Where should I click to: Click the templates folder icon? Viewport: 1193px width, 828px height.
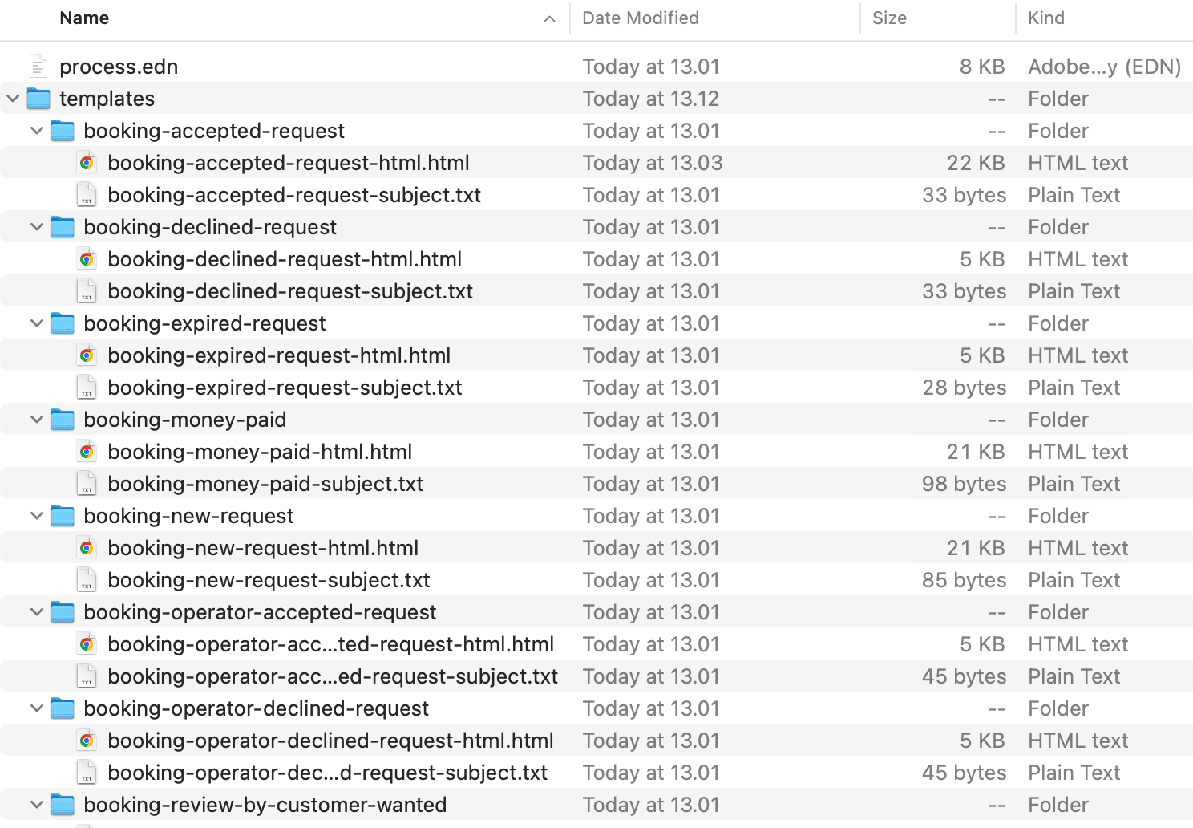38,99
